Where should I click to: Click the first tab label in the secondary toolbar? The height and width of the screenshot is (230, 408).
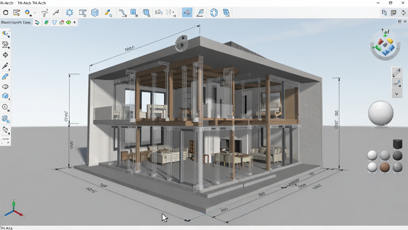(x=16, y=22)
